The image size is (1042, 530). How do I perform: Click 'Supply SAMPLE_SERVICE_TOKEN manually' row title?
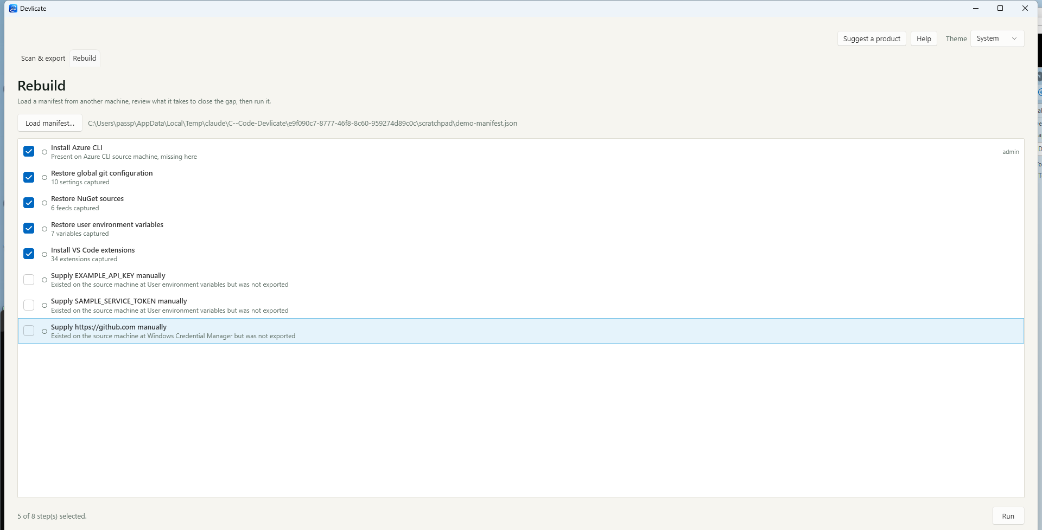point(119,301)
